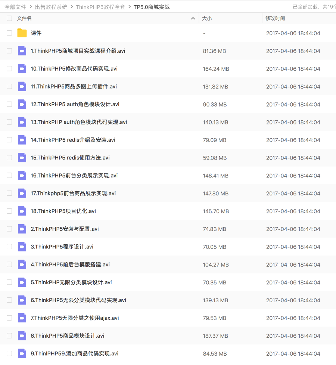Screen dimensions: 336x365
Task: Click video icon for 16.ThinkPHP5前台分类展示实现.avi
Action: [x=22, y=176]
